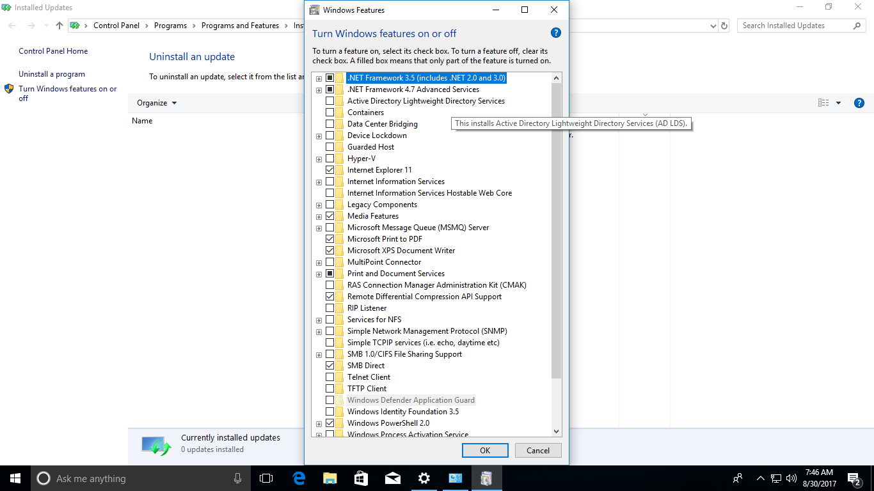Enable the Telnet Client checkbox
Screen dimensions: 874x491
point(330,377)
